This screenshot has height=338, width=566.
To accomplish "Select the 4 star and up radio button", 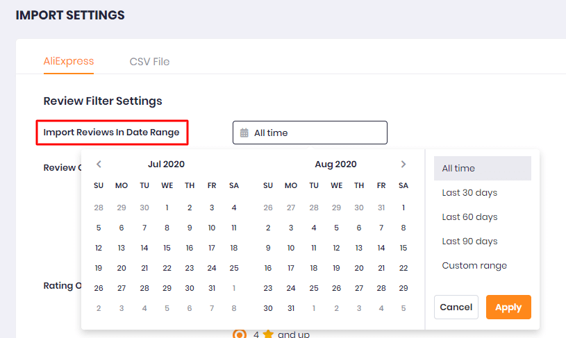I will pos(240,334).
